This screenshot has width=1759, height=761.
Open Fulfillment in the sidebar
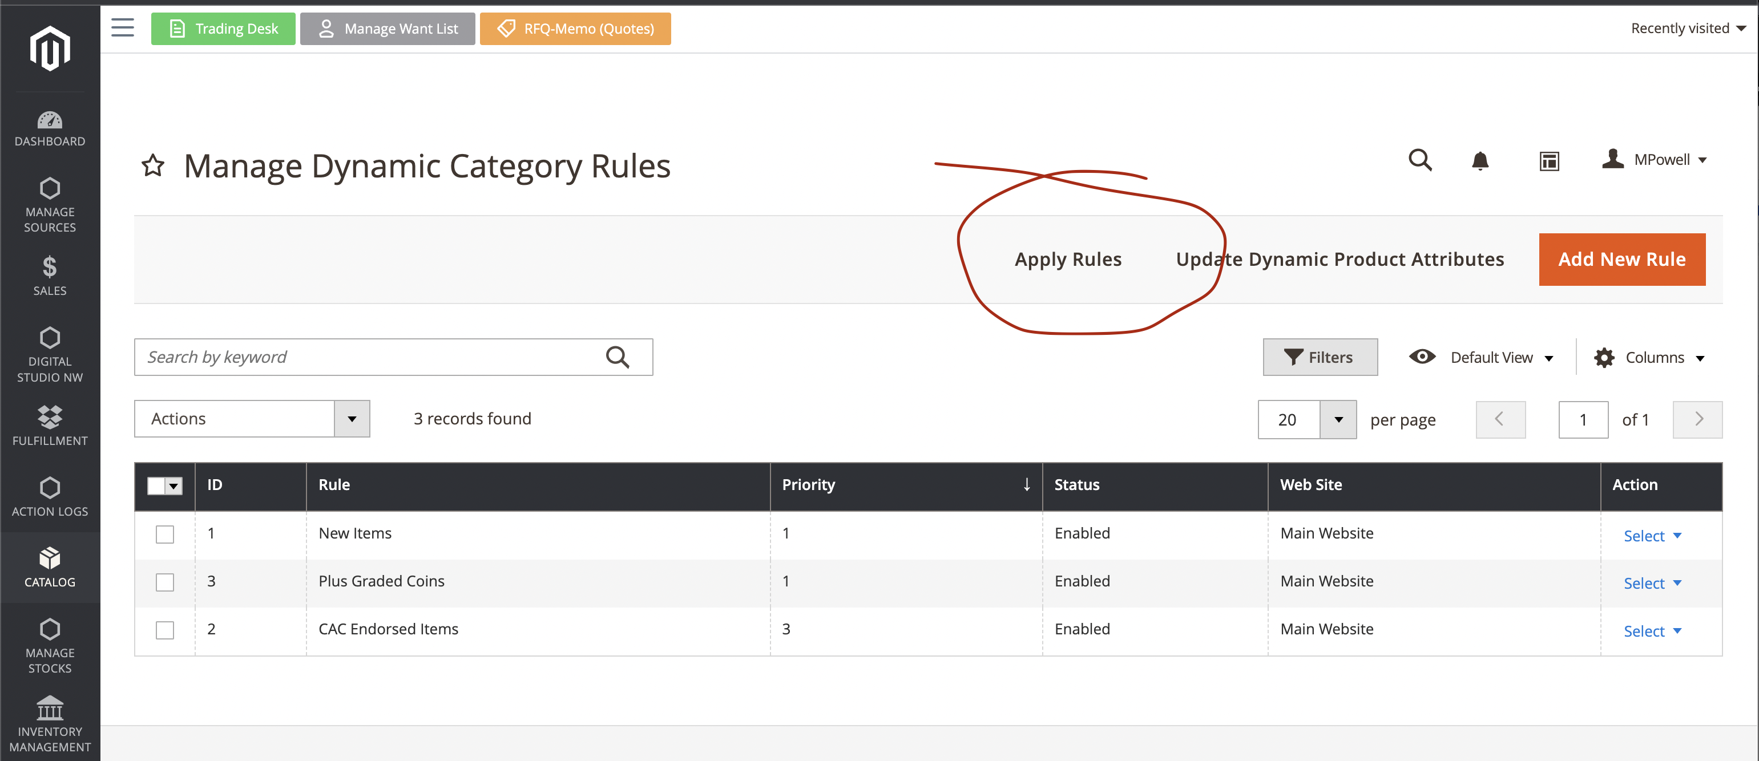[50, 426]
